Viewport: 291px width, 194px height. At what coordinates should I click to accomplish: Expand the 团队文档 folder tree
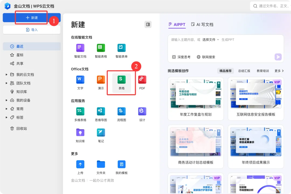(6, 83)
